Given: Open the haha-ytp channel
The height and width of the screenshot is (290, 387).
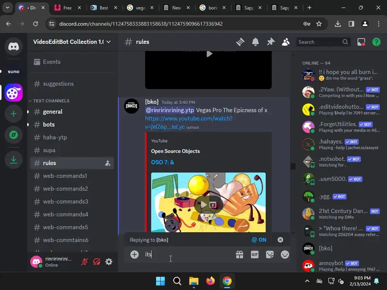Looking at the screenshot, I should coord(72,137).
